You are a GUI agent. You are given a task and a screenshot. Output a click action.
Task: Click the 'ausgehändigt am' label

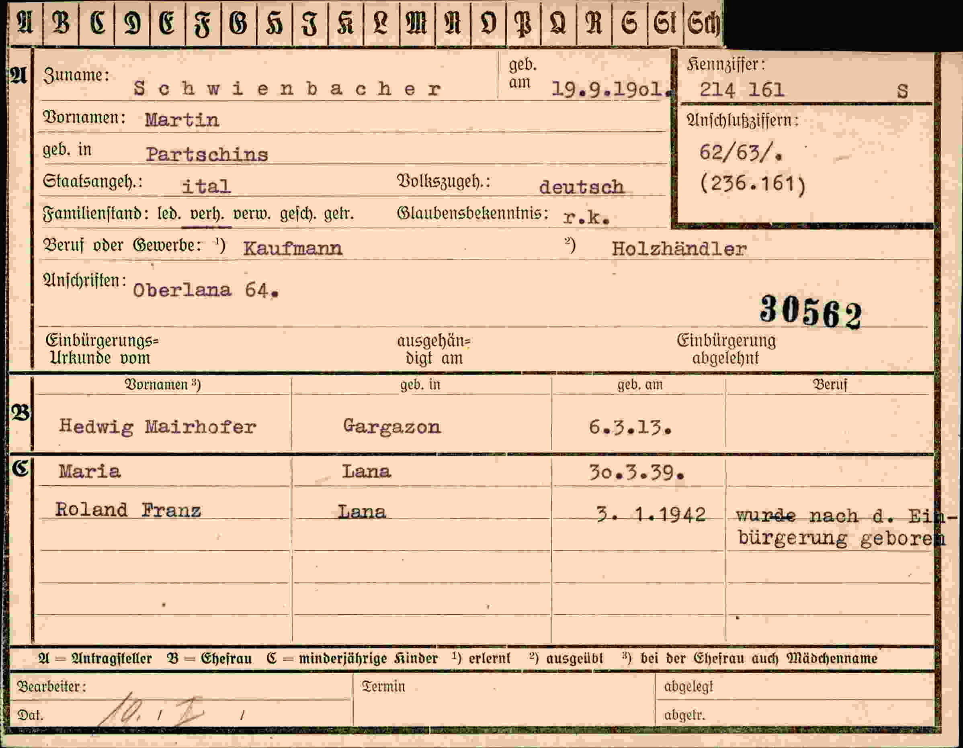coord(434,349)
